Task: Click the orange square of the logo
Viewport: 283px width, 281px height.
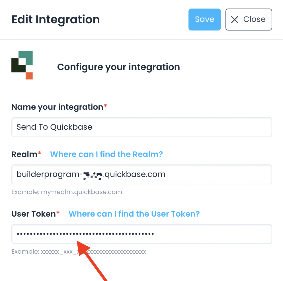Action: click(29, 76)
